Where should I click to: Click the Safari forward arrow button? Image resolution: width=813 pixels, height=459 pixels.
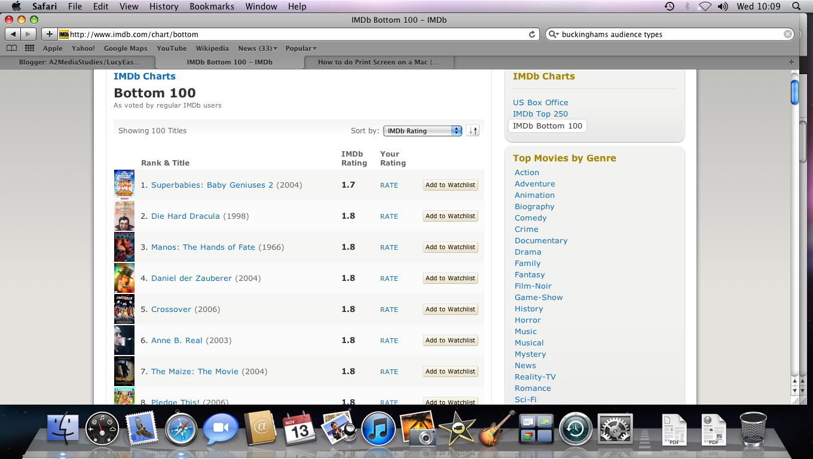28,34
